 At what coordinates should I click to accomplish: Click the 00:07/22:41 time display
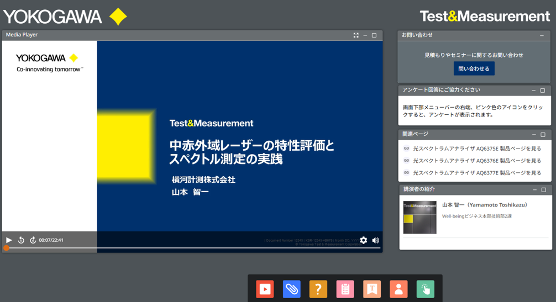pyautogui.click(x=51, y=240)
